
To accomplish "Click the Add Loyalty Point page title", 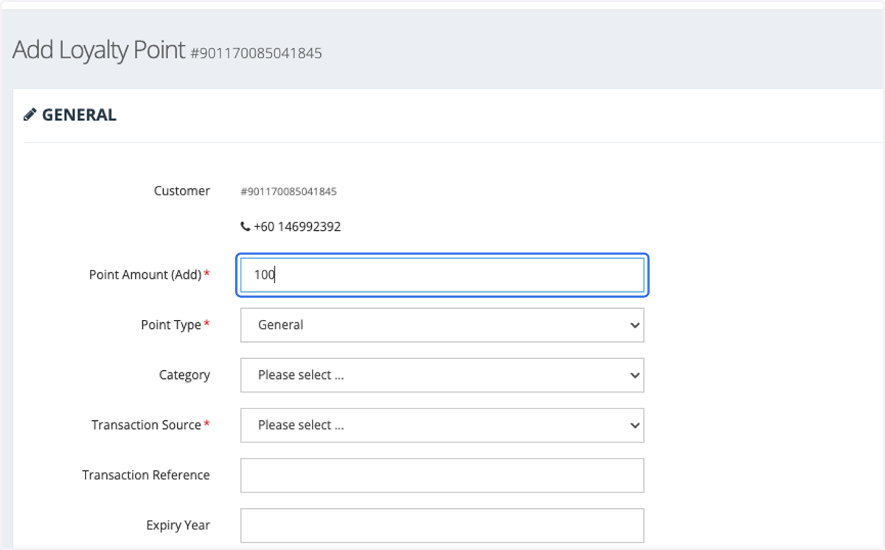I will [x=99, y=50].
